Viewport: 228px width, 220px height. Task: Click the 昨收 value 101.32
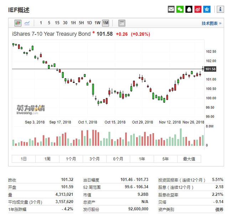click(x=67, y=180)
